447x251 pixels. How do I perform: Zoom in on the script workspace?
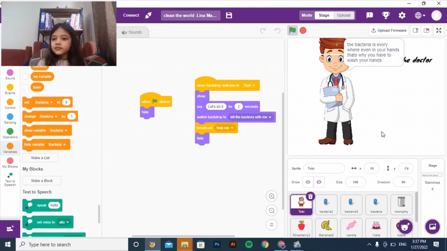tap(271, 196)
